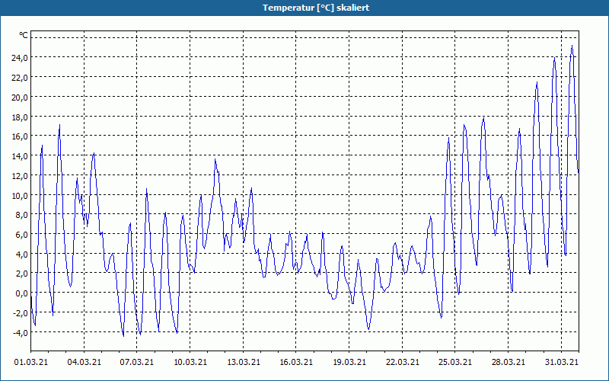
Task: Click the 18,0 y-axis label
Action: [20, 117]
